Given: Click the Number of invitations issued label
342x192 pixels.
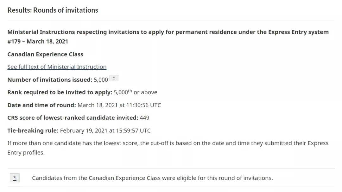Looking at the screenshot, I should (50, 80).
